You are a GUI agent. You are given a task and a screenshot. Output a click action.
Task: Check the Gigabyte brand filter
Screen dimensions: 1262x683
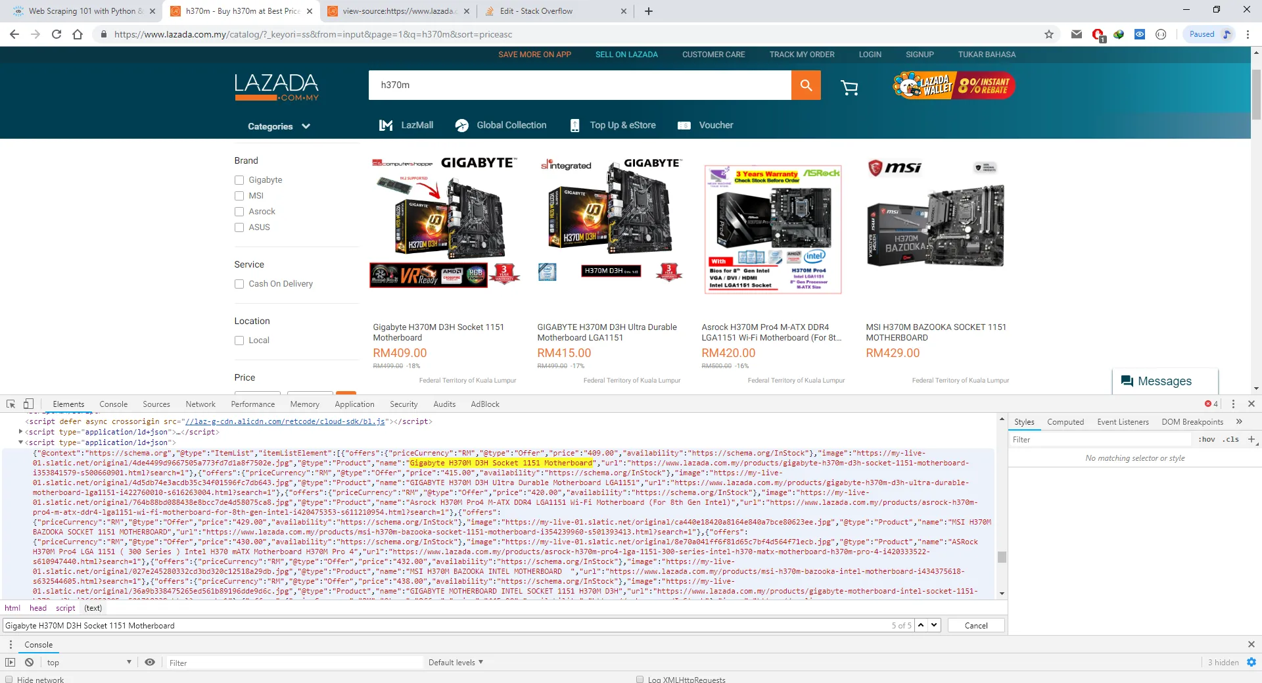click(239, 180)
